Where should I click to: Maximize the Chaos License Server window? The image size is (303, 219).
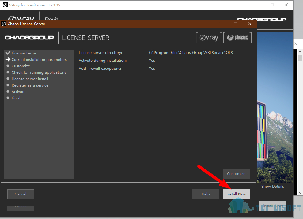coord(236,24)
